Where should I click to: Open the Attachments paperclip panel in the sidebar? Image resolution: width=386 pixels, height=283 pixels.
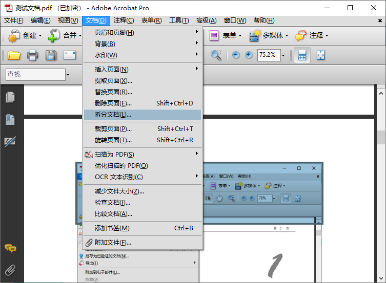tap(10, 270)
